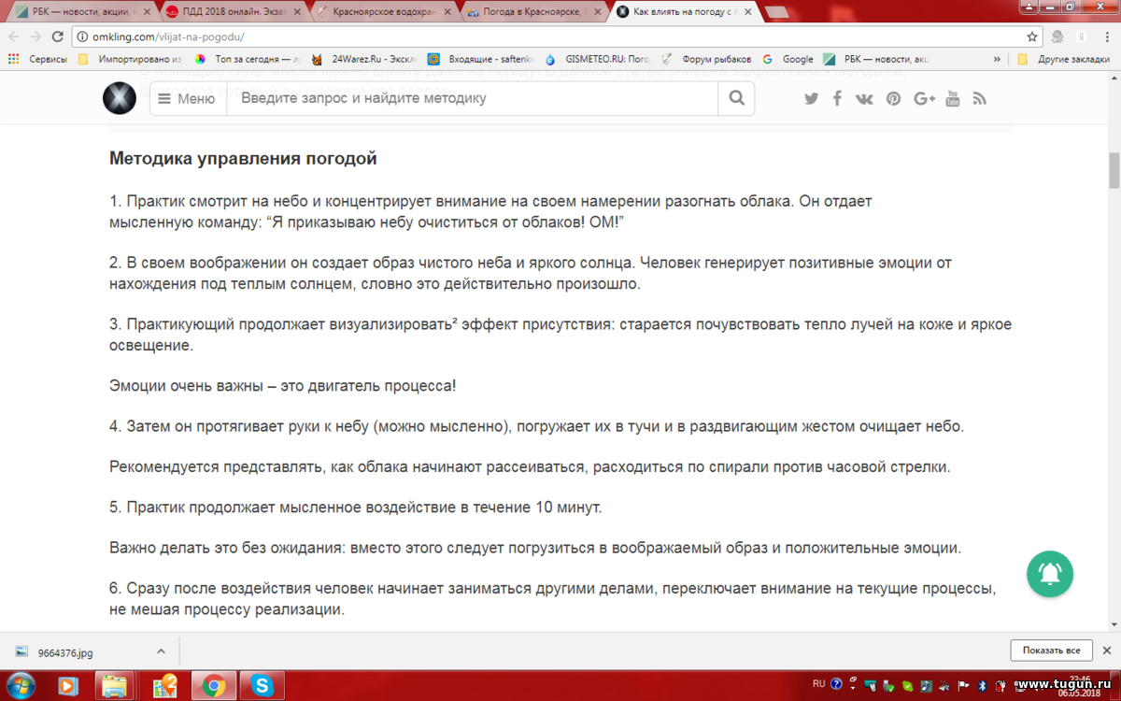Open the Меню dropdown button
1121x701 pixels.
(x=188, y=98)
